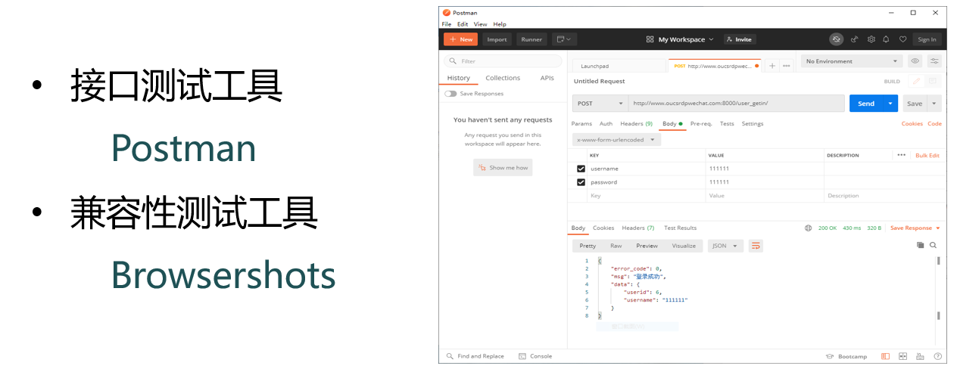
Task: Open the settings gear icon in Postman header
Action: point(871,39)
